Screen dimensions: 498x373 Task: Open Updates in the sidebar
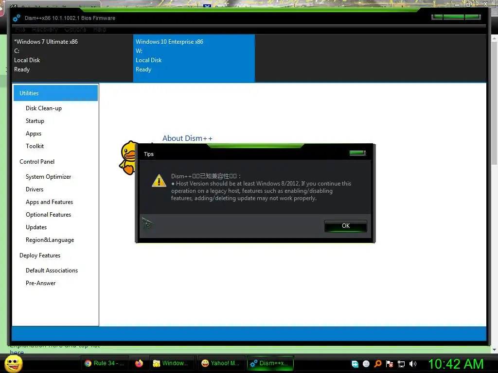tap(36, 227)
